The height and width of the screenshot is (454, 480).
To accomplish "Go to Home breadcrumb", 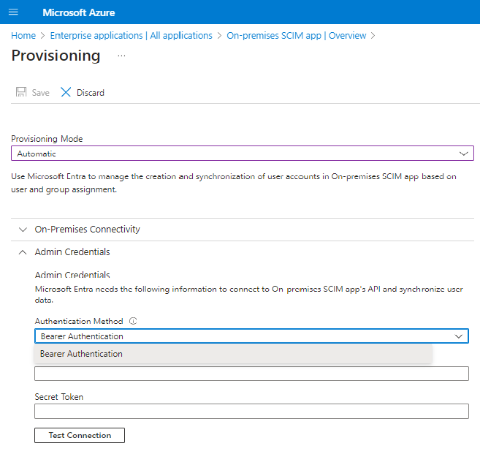I will coord(23,36).
